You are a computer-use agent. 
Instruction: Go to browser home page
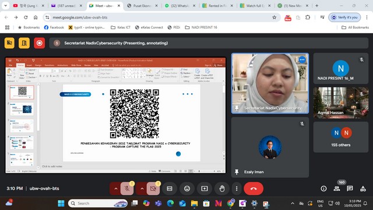36,17
